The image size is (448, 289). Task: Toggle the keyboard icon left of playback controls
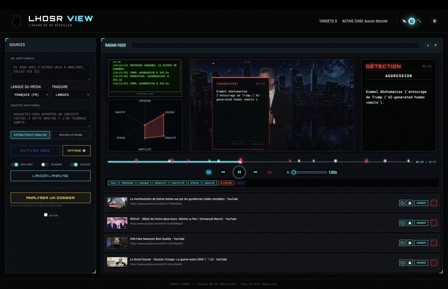(x=209, y=172)
